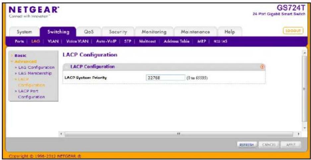This screenshot has height=160, width=311.
Task: Open the Ports submenu
Action: coord(20,41)
